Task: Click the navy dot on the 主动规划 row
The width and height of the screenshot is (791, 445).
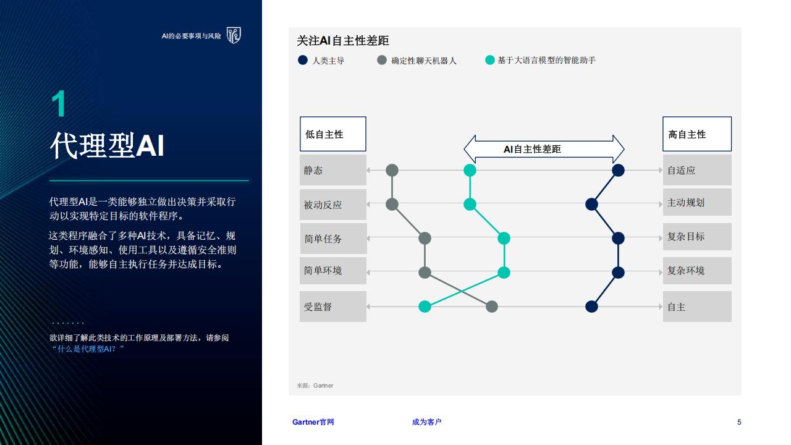Action: point(591,204)
